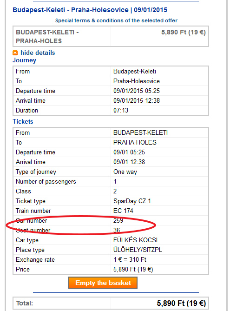Select the exchange rate 1 € = 310 Ft
The height and width of the screenshot is (311, 230).
130,259
